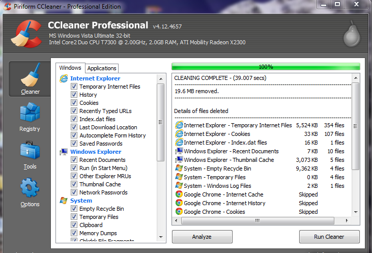The height and width of the screenshot is (253, 372).
Task: Click up arrow of results vertical scrollbar
Action: tap(355, 78)
